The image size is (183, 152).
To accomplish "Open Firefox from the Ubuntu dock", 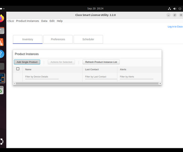I will coord(2,18).
